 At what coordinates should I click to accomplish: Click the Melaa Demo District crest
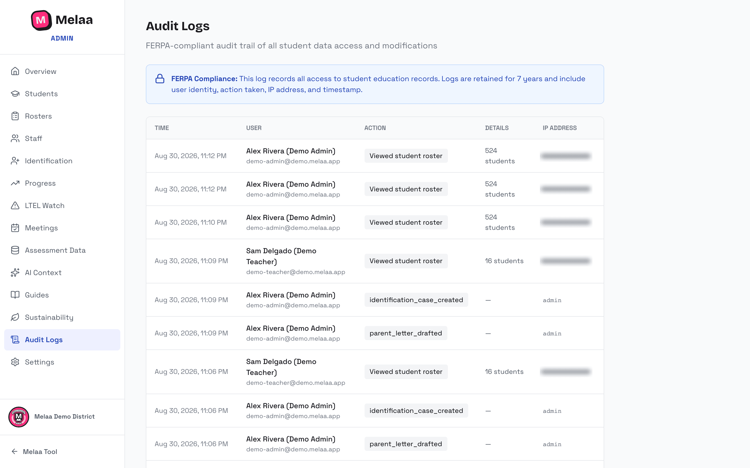point(18,417)
